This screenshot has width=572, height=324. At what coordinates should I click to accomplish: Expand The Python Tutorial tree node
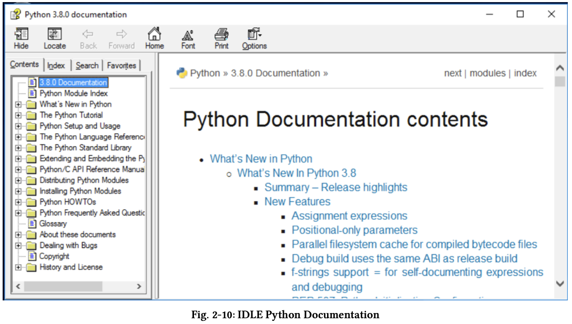18,115
